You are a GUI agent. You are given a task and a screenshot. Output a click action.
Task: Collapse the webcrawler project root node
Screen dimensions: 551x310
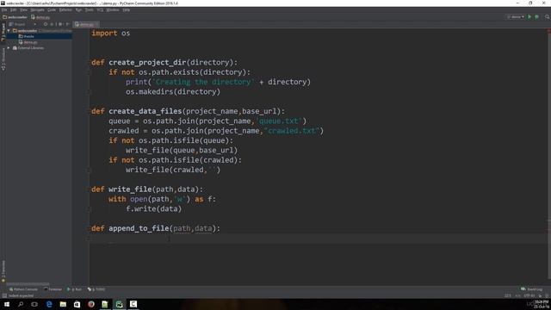(9, 31)
